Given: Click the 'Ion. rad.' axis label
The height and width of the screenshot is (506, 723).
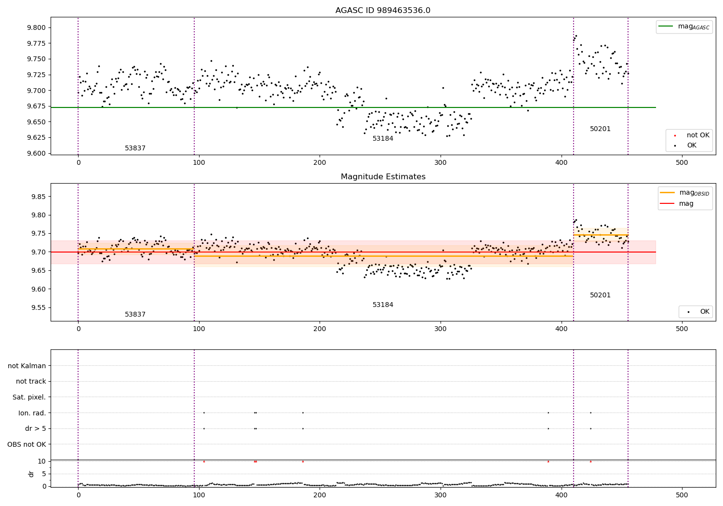Looking at the screenshot, I should (32, 413).
